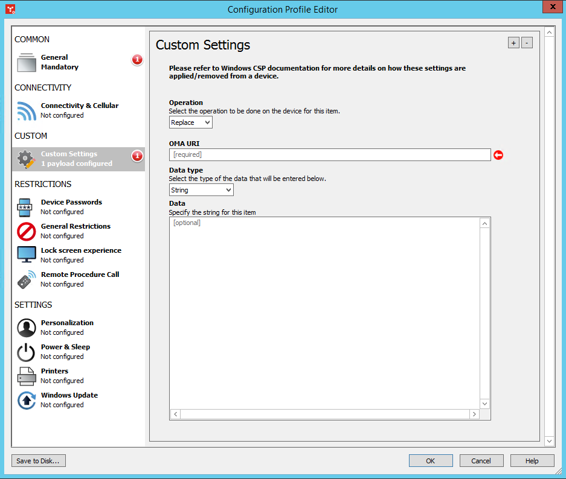Select the Windows Update arrow icon
Viewport: 566px width, 479px height.
(x=27, y=400)
